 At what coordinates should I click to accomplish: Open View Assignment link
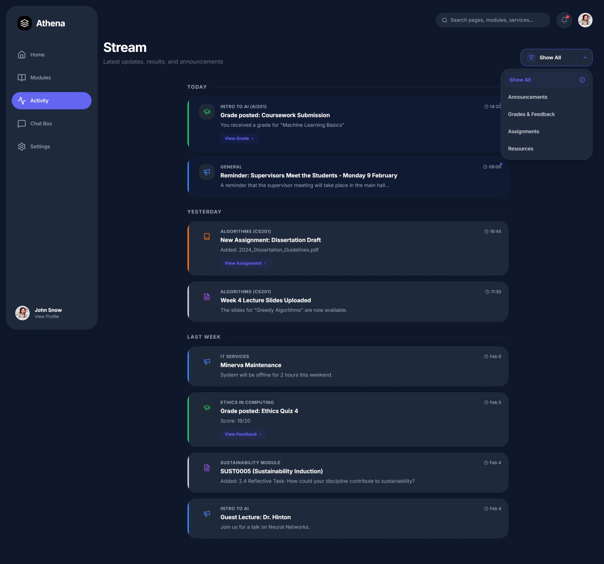[245, 263]
